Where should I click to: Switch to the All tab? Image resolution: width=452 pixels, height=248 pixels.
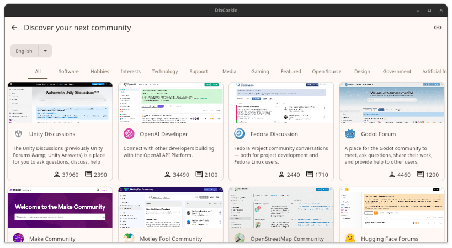click(x=38, y=71)
